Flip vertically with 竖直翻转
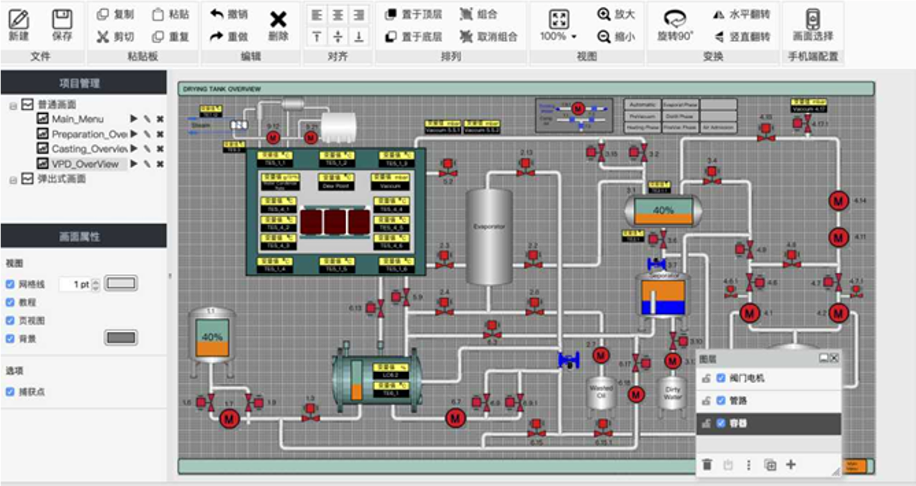This screenshot has height=486, width=916. 741,37
